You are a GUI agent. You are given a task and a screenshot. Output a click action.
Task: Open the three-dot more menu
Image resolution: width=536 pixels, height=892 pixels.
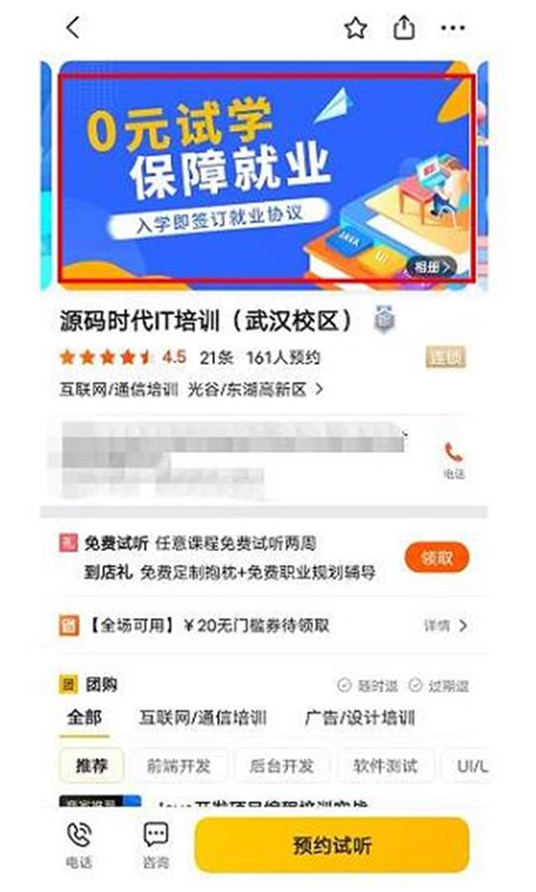[x=453, y=28]
